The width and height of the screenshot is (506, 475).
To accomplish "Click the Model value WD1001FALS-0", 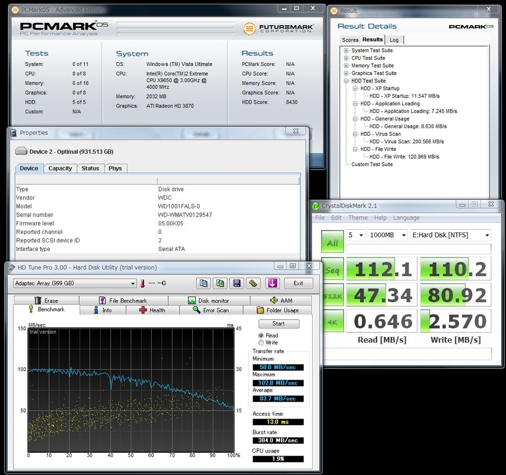I will click(x=179, y=206).
